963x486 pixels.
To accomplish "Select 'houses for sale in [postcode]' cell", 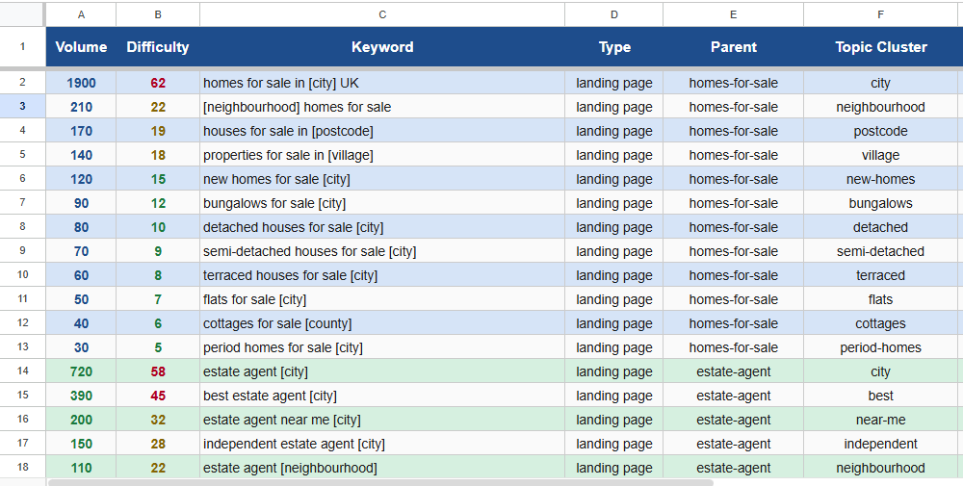I will [382, 131].
